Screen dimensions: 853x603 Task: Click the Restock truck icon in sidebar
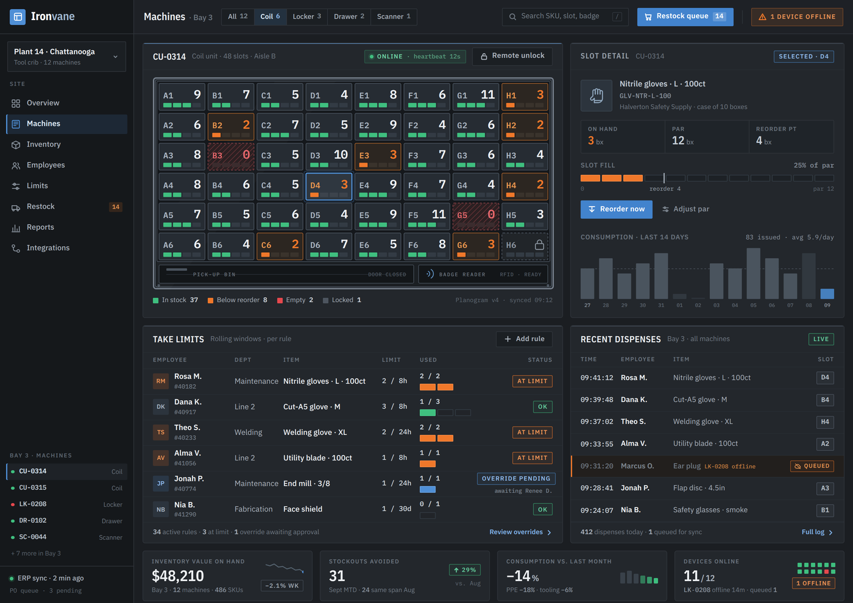pyautogui.click(x=16, y=207)
